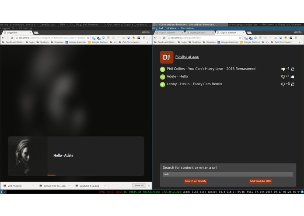The width and height of the screenshot is (304, 216).
Task: Open 'Studium' bookmark folder in right window
Action: (x=195, y=42)
